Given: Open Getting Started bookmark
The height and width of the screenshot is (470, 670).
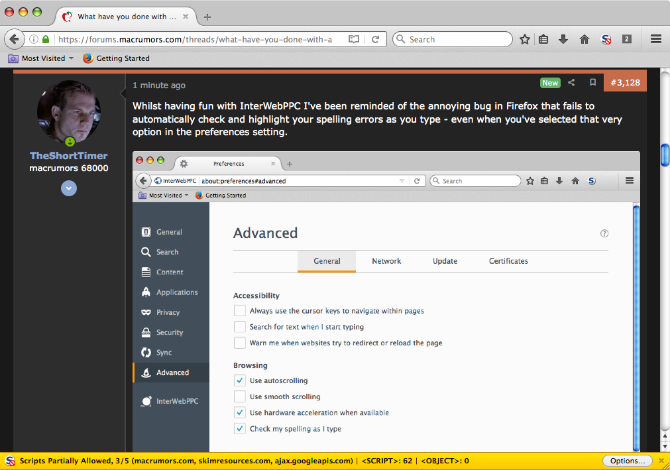Looking at the screenshot, I should coord(116,58).
